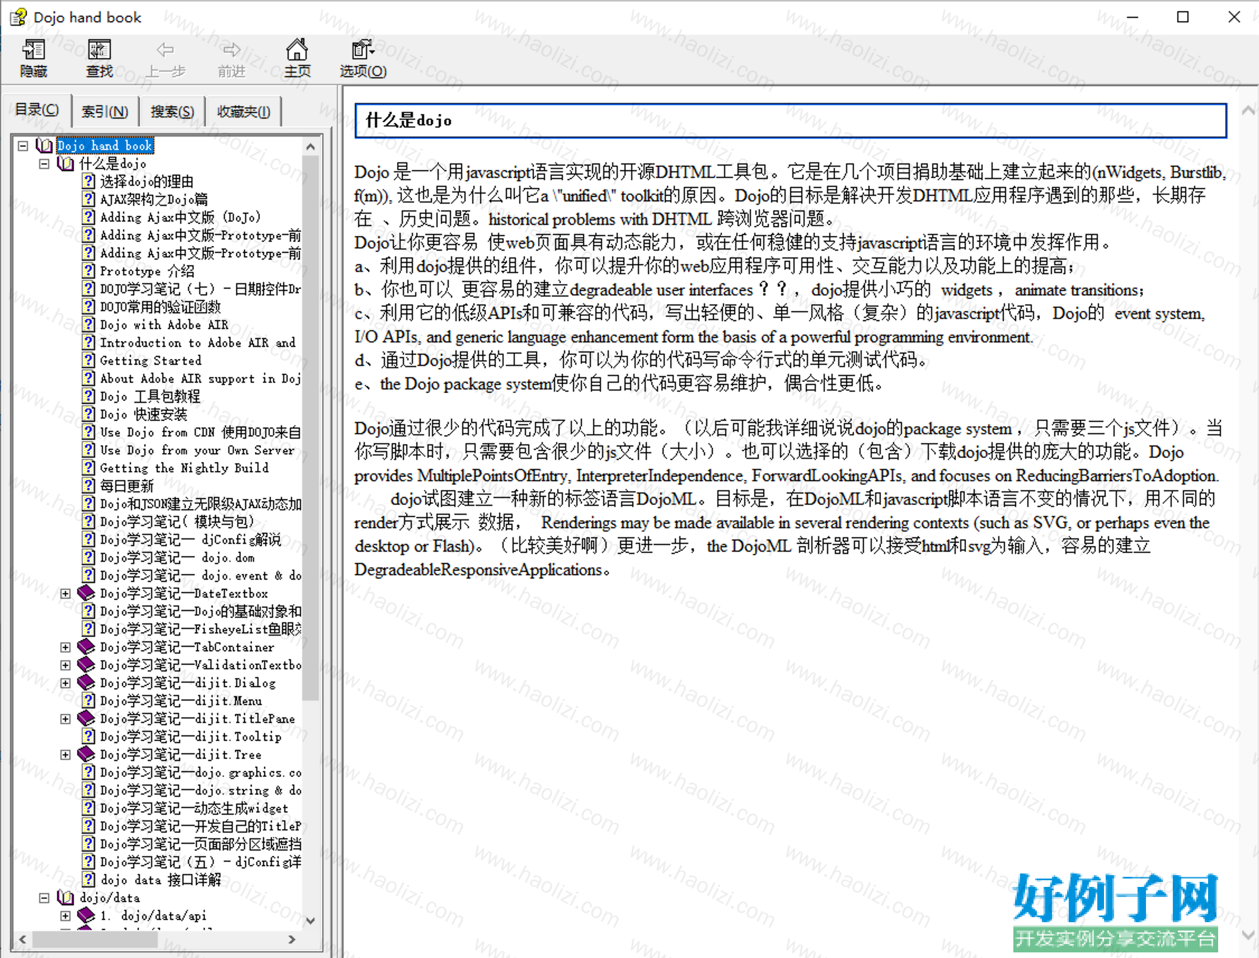Switch to the 收藏夹(I) favorites tab
This screenshot has height=958, width=1259.
coord(243,111)
